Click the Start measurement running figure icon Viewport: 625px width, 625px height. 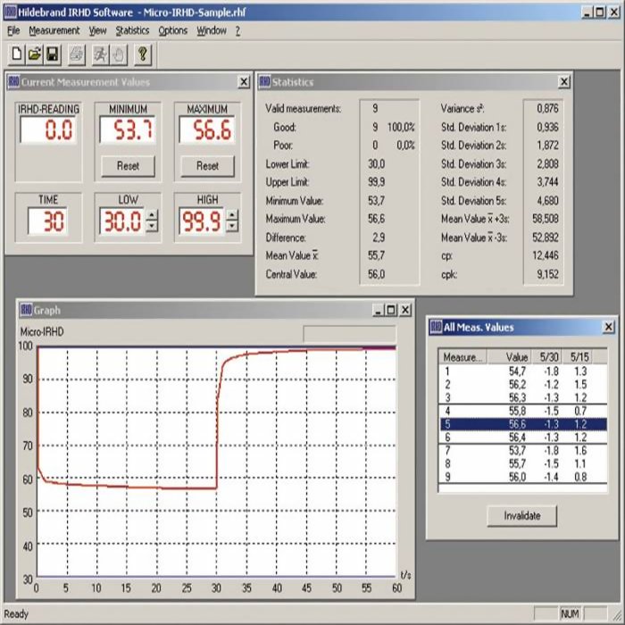point(100,55)
